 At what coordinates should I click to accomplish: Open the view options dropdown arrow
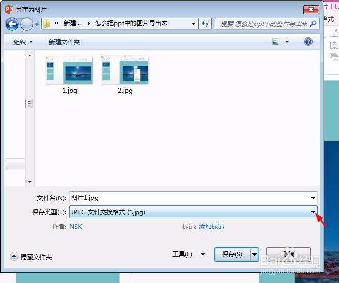pyautogui.click(x=287, y=42)
